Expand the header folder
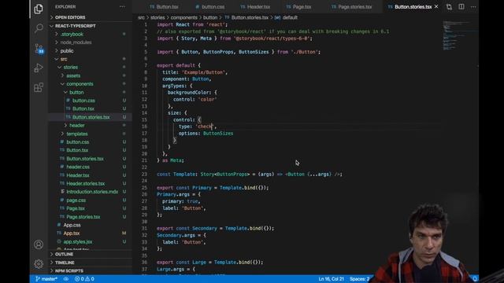 77,126
